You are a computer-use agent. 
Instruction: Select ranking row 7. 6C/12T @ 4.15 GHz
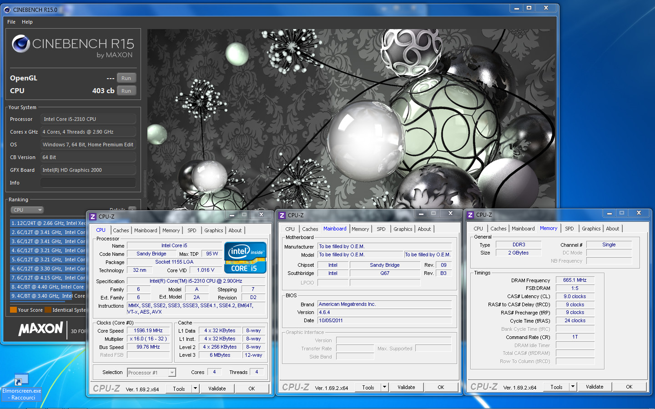pos(48,278)
